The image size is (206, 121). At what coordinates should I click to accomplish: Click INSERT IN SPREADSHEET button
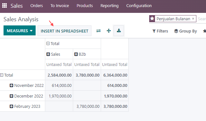pos(64,31)
